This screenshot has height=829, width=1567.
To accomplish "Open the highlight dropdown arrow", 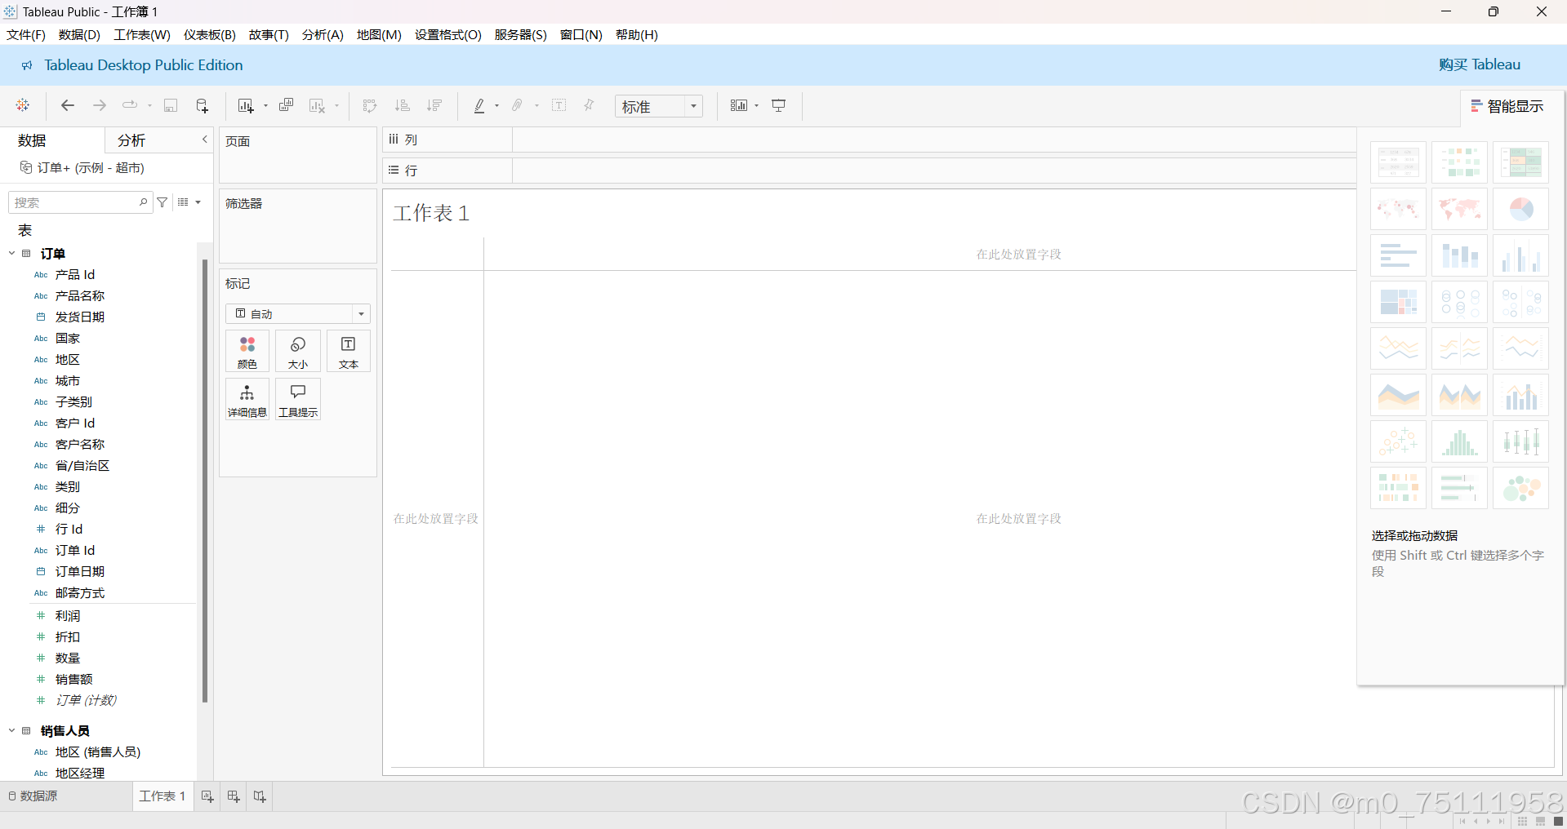I will pos(496,106).
